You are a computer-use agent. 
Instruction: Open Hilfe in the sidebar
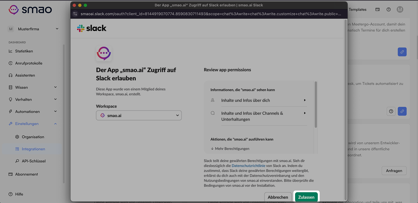coord(19,194)
